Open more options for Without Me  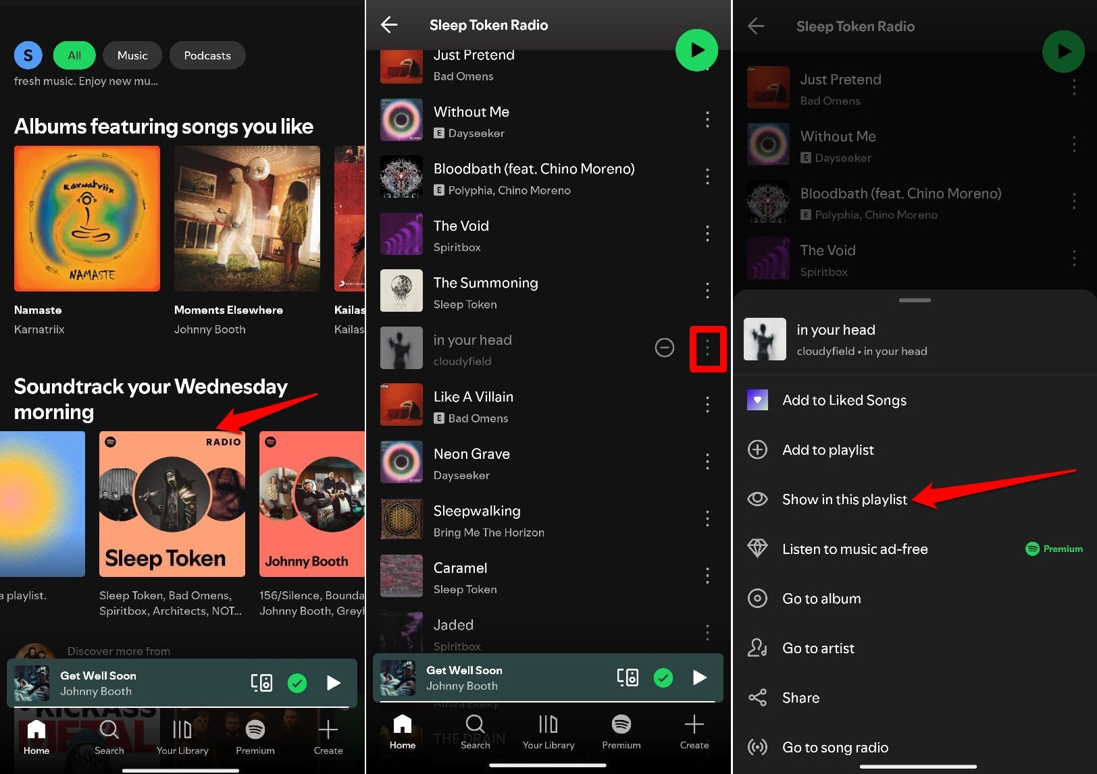click(x=707, y=119)
